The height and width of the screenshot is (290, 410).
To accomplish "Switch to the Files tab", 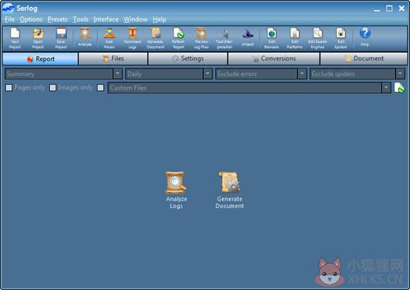I will (113, 59).
